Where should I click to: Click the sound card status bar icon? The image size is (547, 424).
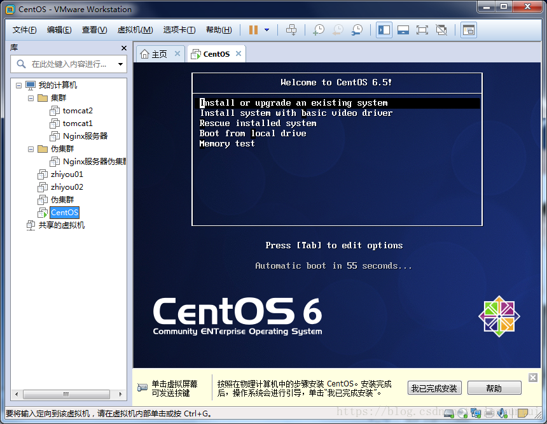tap(502, 414)
